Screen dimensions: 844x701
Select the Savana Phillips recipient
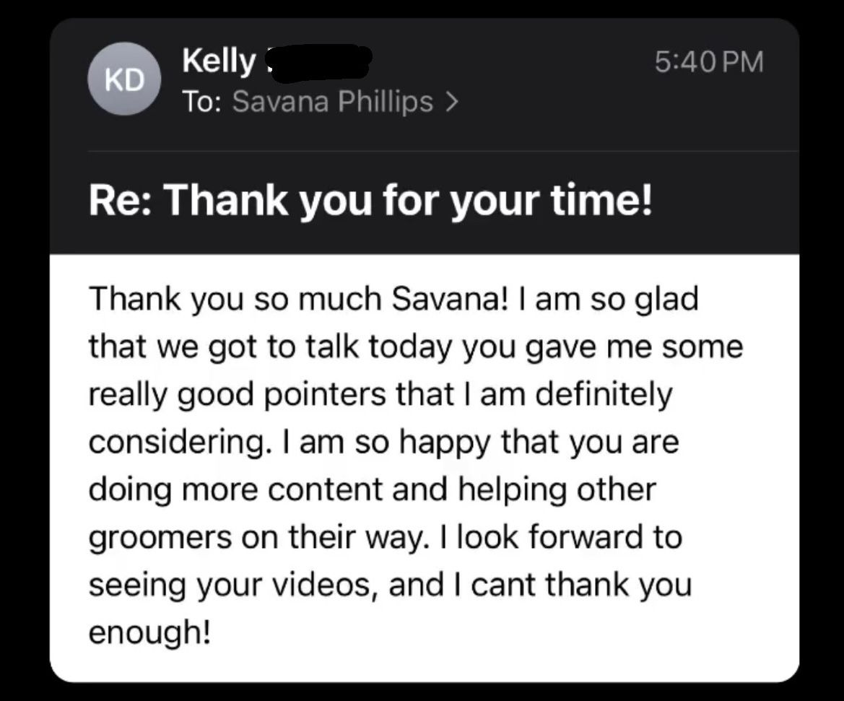click(333, 101)
